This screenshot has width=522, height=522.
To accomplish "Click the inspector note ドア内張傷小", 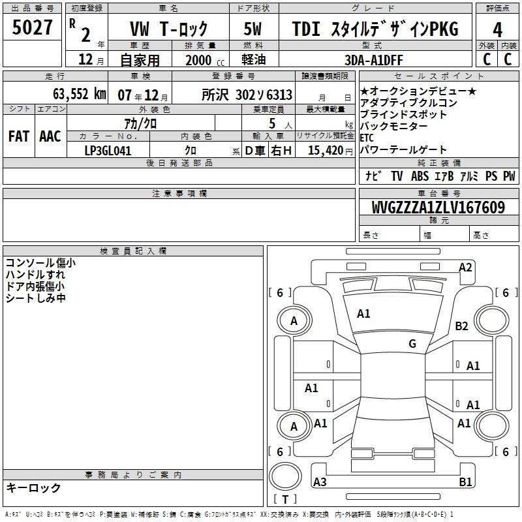I will tap(35, 286).
